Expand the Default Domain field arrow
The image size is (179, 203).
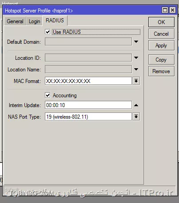[x=136, y=42]
